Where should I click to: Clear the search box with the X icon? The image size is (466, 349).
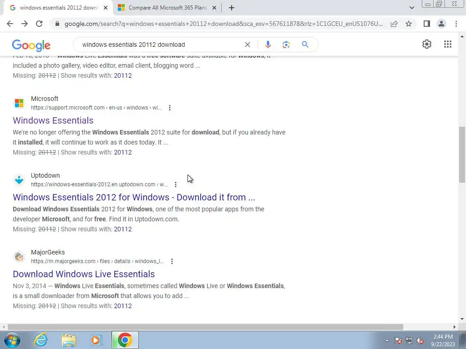(x=247, y=45)
